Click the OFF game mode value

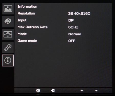(x=72, y=41)
